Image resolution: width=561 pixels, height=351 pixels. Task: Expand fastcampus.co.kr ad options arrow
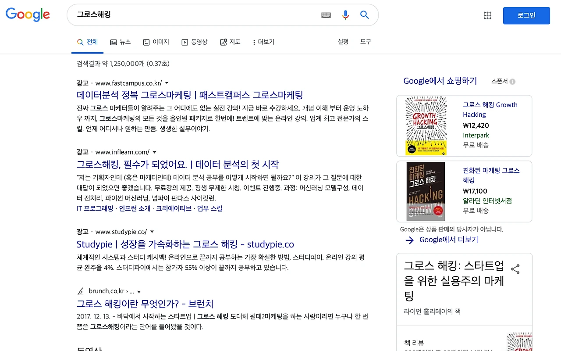[x=167, y=83]
